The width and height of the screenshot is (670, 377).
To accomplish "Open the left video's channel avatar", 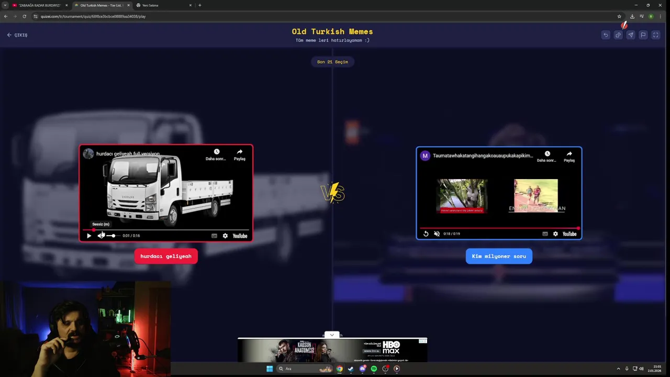I will click(x=88, y=153).
